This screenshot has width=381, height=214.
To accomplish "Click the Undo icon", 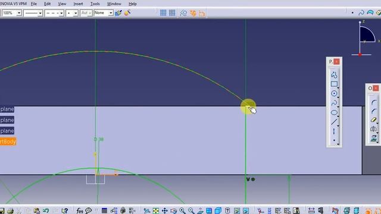I will [x=46, y=210].
